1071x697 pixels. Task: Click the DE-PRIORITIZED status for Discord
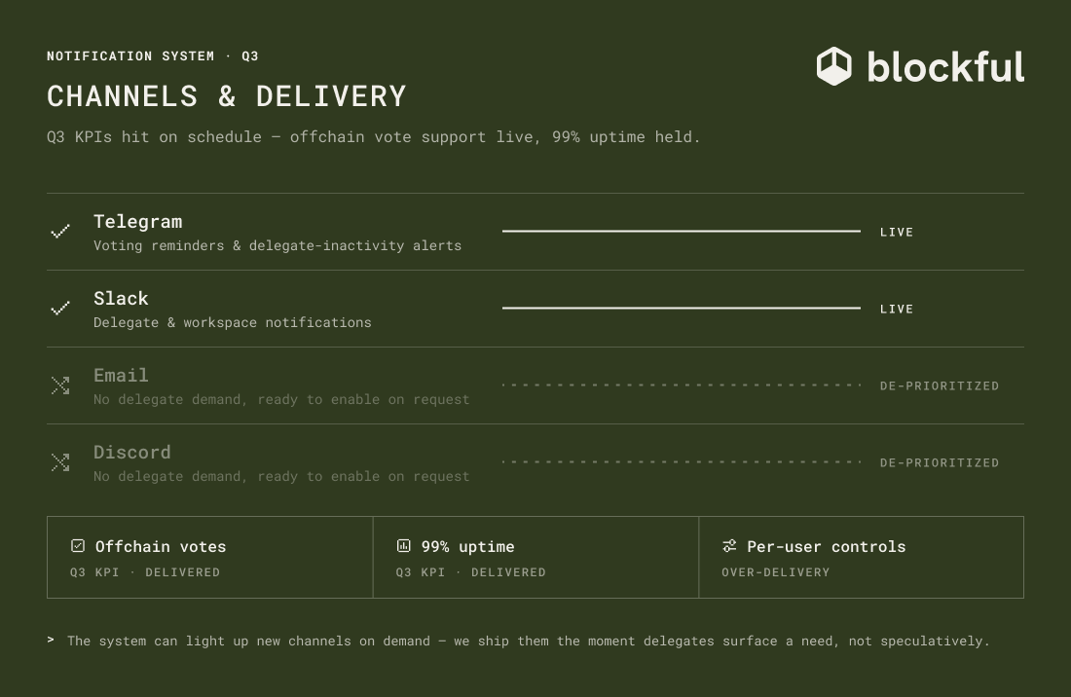tap(940, 462)
